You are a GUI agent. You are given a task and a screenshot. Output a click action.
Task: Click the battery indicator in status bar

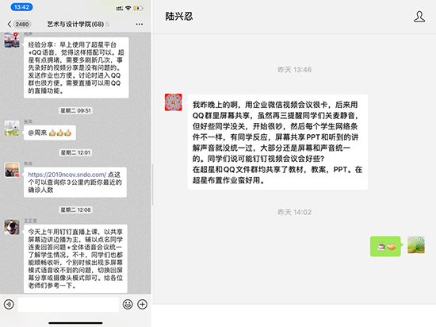138,8
